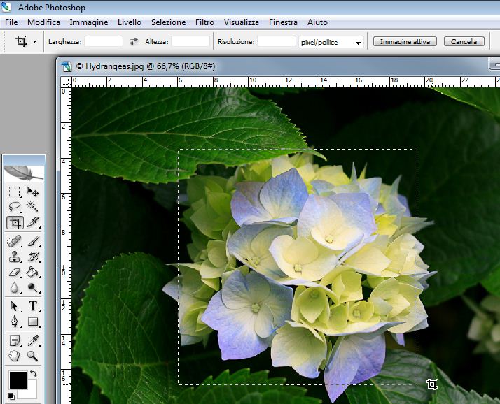Screen dimensions: 500x404
Task: Click the Altezza input field
Action: coord(190,41)
